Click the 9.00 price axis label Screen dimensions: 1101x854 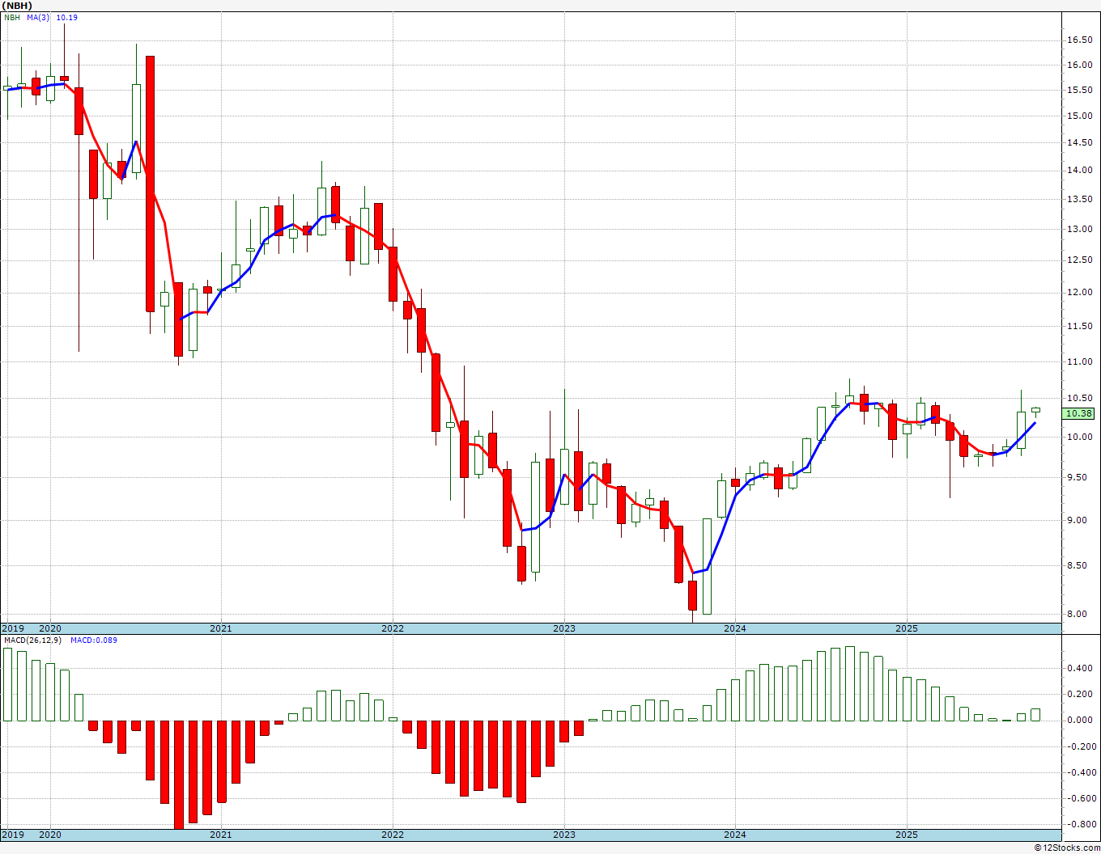pos(1078,520)
